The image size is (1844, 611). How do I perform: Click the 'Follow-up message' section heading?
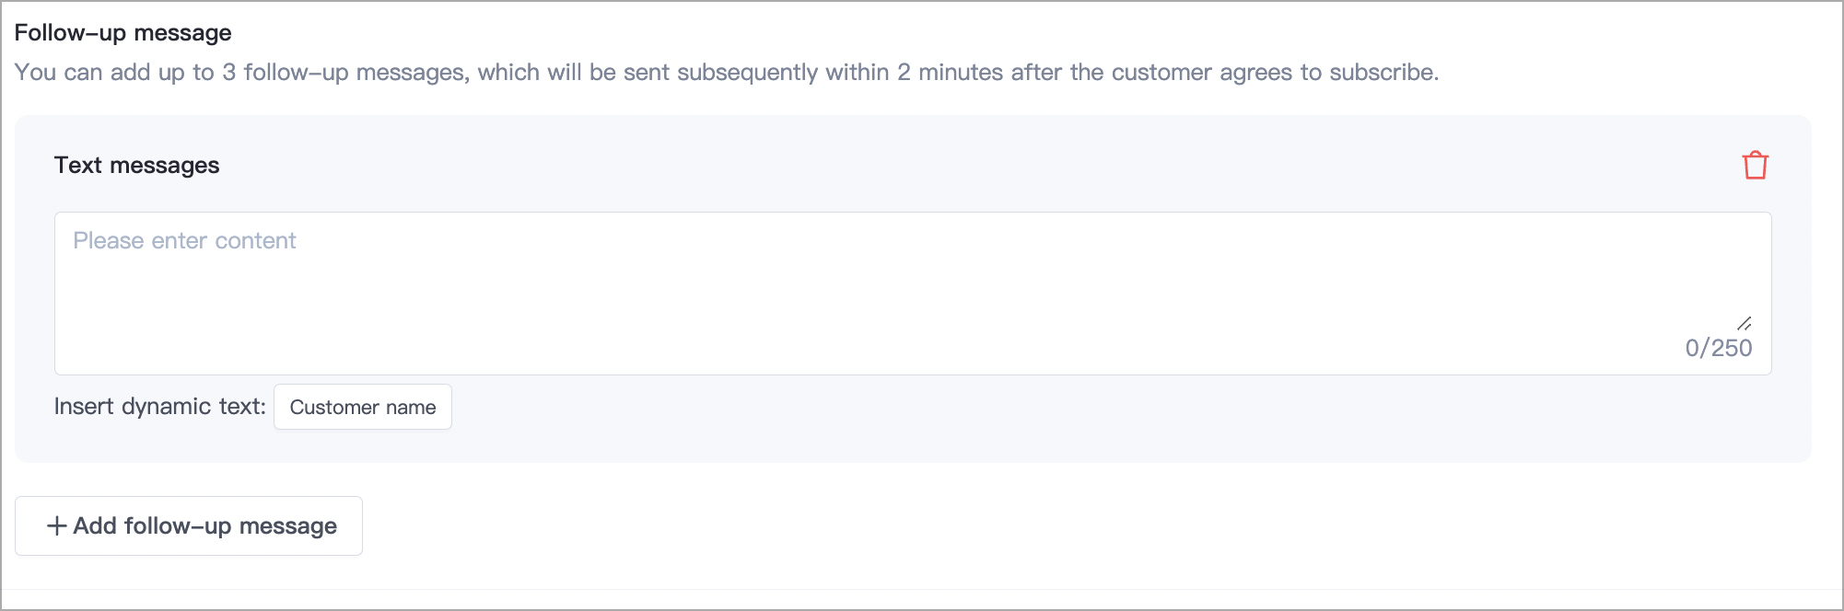123,33
